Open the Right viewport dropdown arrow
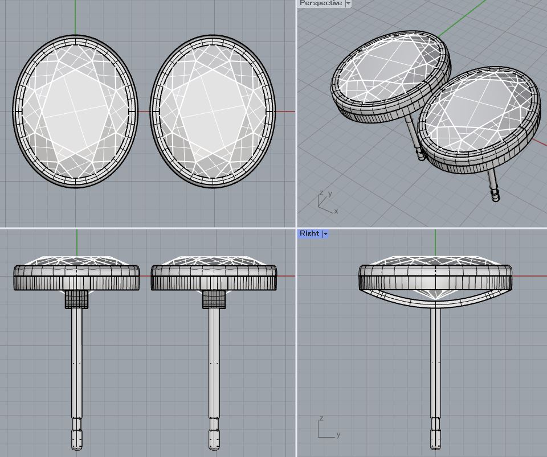The width and height of the screenshot is (547, 457). click(325, 234)
